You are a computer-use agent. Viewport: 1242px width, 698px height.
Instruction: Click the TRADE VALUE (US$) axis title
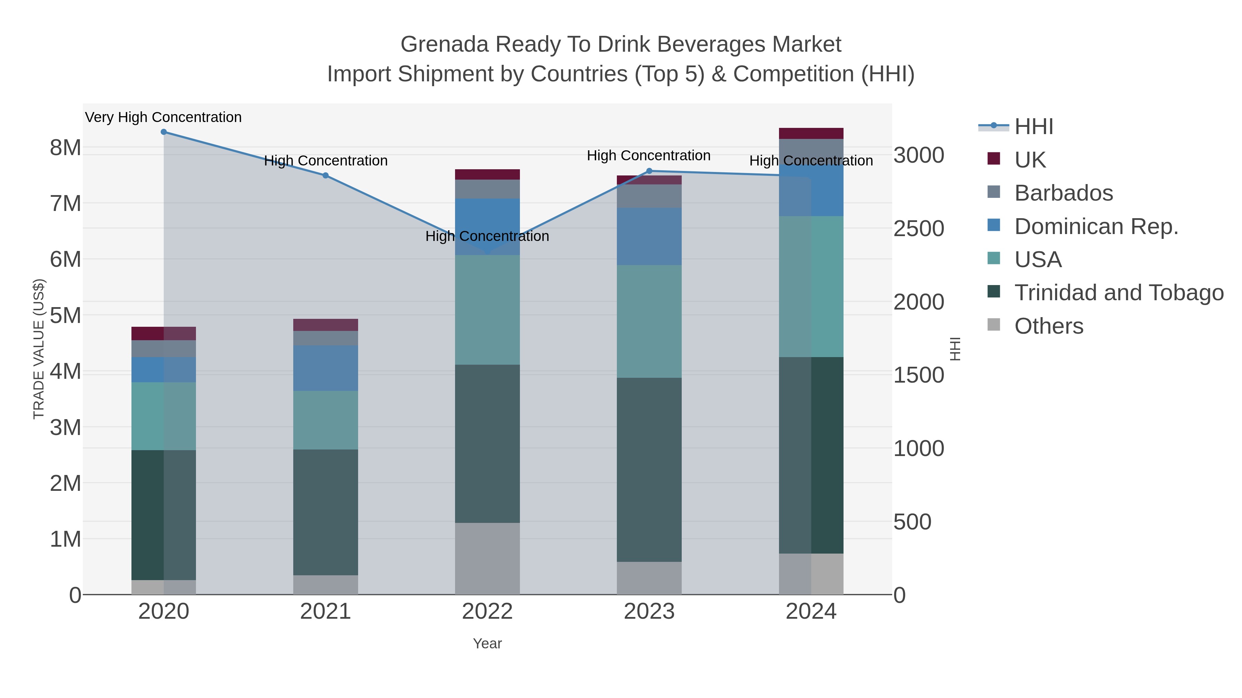39,349
